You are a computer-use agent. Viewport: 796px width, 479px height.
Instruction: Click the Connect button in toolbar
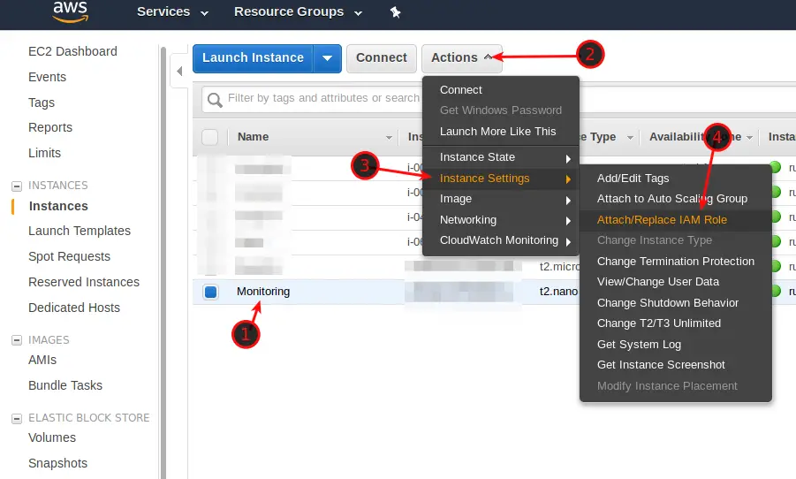[x=382, y=58]
